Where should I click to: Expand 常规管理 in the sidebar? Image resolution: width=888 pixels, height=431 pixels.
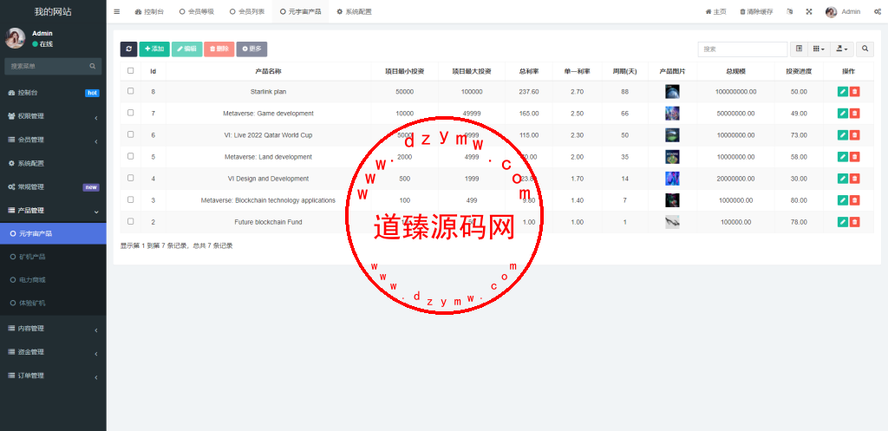point(53,187)
